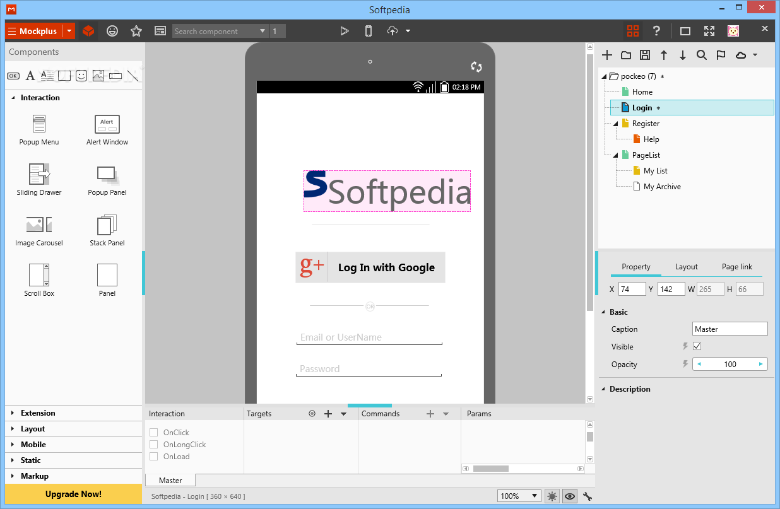Preview on mobile device icon

[369, 31]
